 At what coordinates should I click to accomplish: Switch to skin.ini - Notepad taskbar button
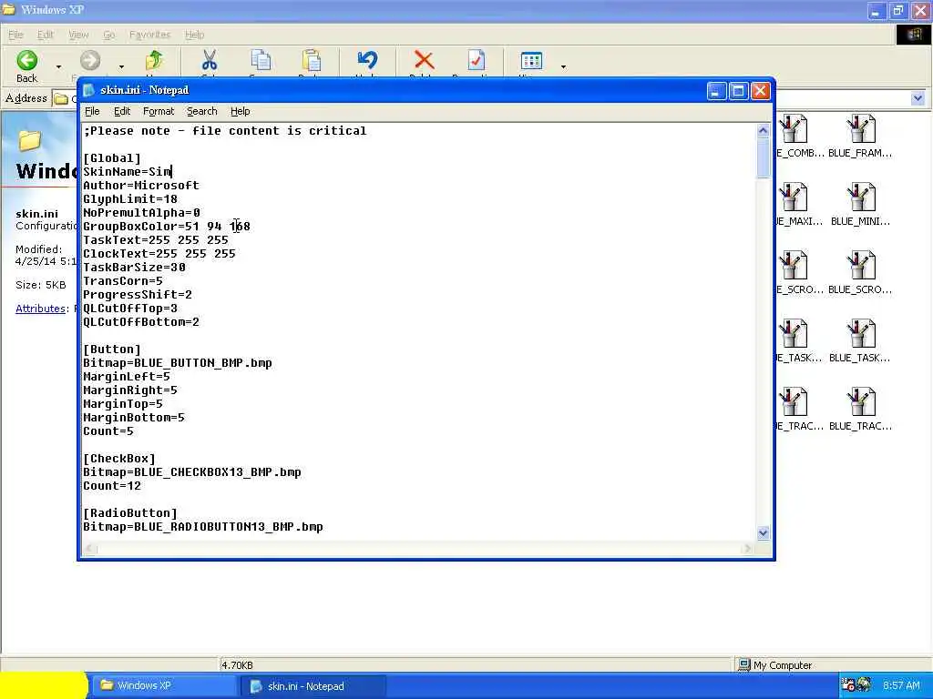[x=313, y=686]
